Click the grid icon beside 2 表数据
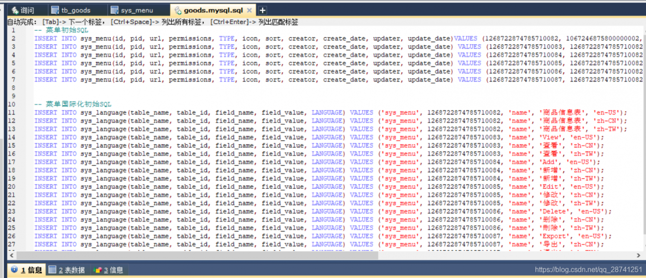The width and height of the screenshot is (646, 278). 52,270
